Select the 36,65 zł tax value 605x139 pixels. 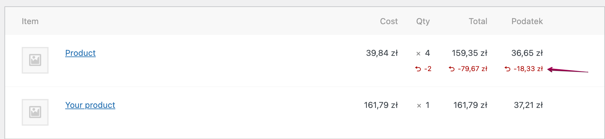[x=527, y=53]
